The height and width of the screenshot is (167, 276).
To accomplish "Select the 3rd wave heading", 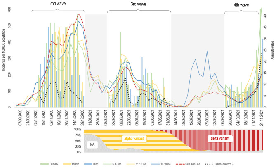I will click(x=139, y=4).
